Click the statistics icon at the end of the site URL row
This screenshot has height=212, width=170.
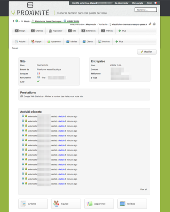coord(154,24)
